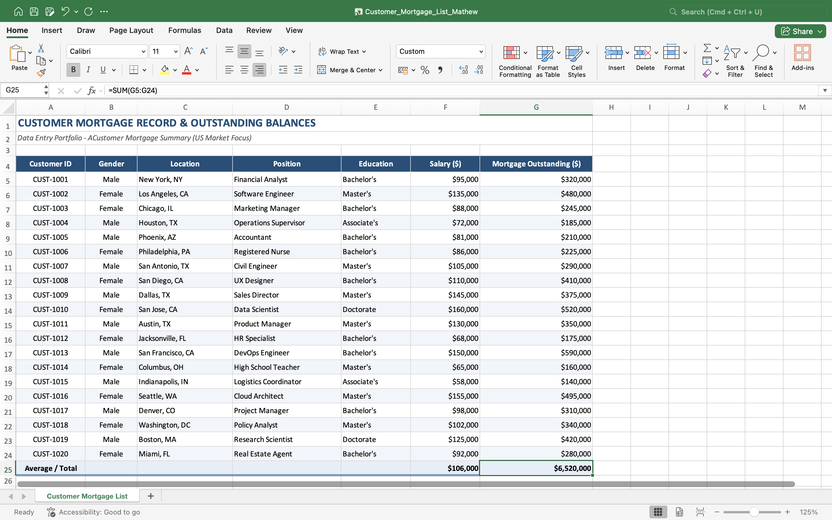
Task: Open the Custom number format dropdown
Action: click(481, 52)
